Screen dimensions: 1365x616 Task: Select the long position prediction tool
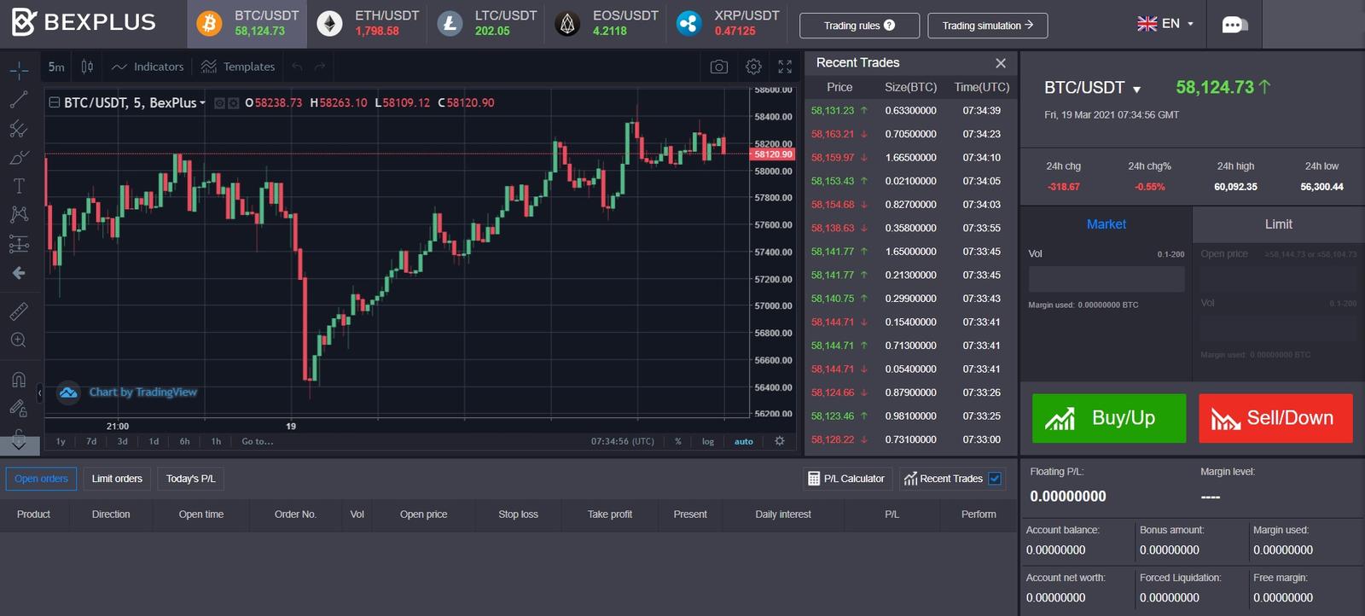[x=19, y=244]
